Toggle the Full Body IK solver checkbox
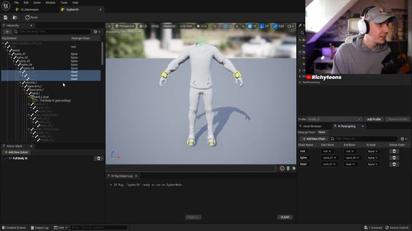 pos(5,158)
